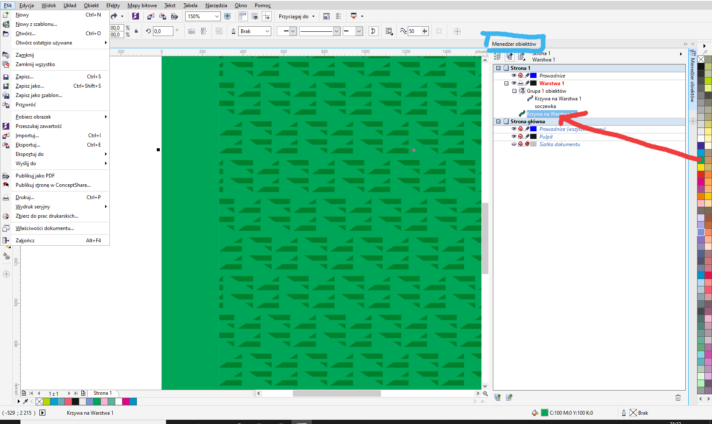
Task: Click the lock ratio padlock icon
Action: tap(136, 31)
